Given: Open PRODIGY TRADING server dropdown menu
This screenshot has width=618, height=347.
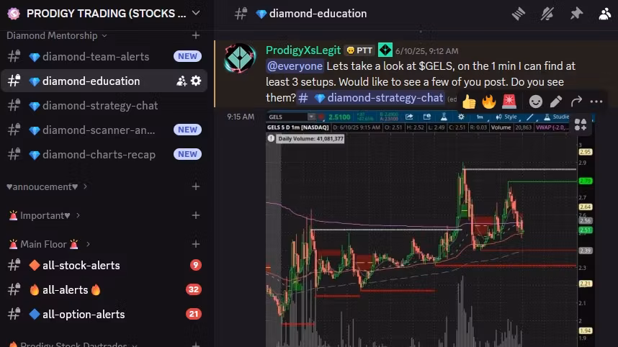Looking at the screenshot, I should click(196, 13).
